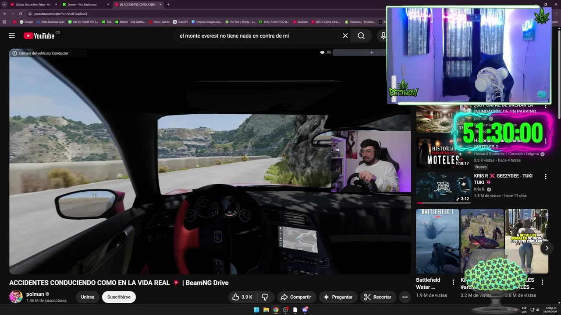Open options for parking flood video

[546, 106]
